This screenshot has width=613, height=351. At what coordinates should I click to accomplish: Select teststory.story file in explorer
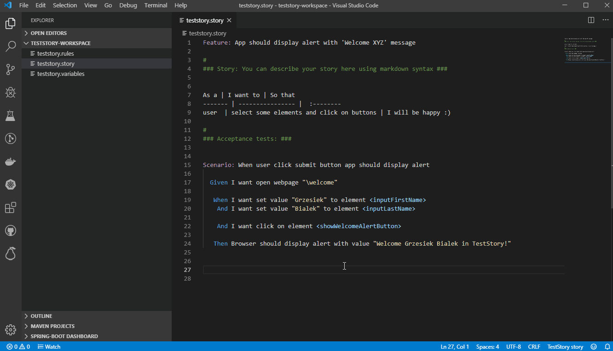click(x=97, y=63)
